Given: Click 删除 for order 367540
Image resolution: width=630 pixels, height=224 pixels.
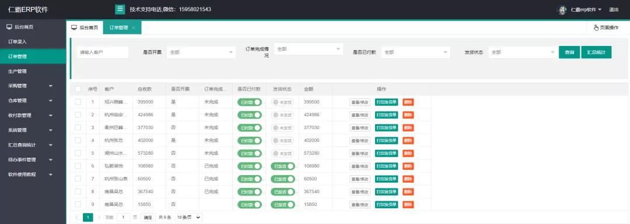Looking at the screenshot, I should click(408, 192).
